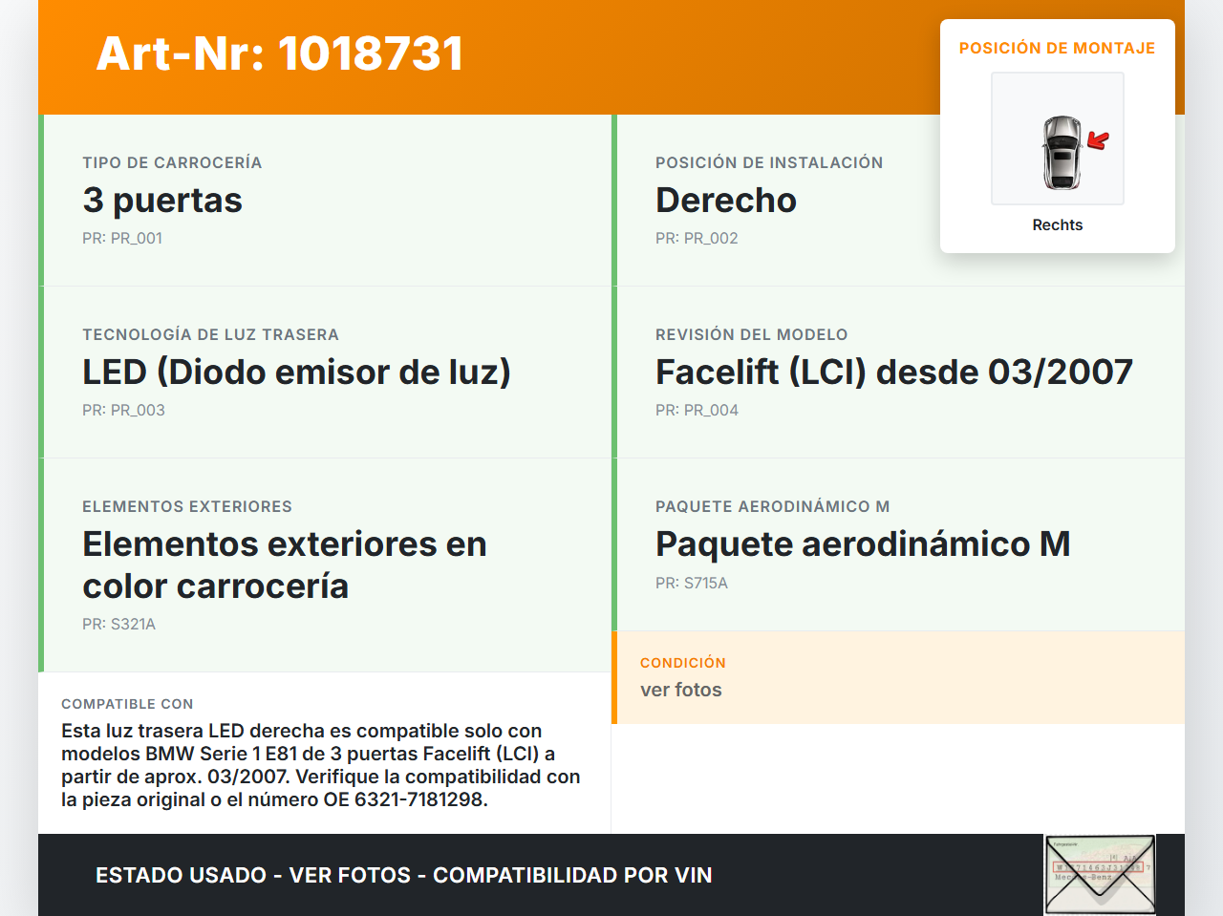Select the 3 puertas body type value
Screen dimensions: 1223x916
[x=162, y=201]
